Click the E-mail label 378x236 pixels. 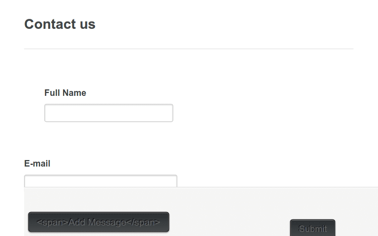click(x=37, y=164)
